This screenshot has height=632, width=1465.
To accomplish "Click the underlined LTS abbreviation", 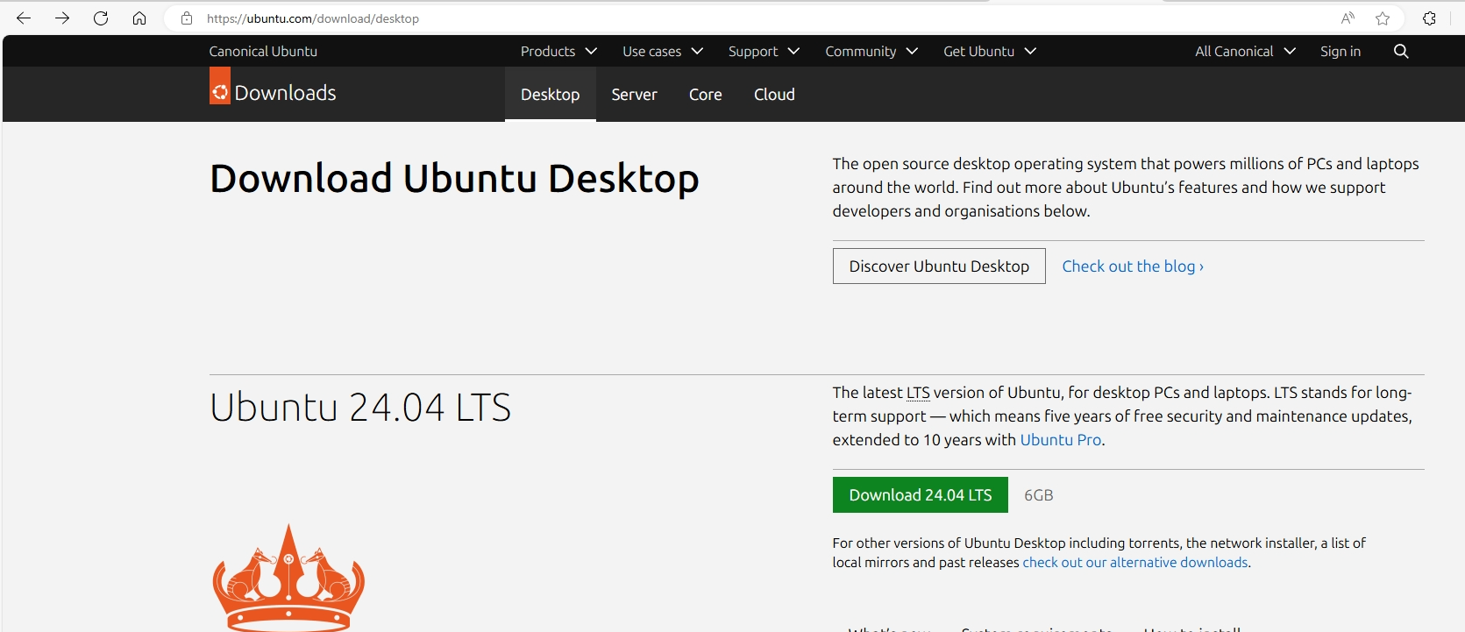I will pos(918,393).
